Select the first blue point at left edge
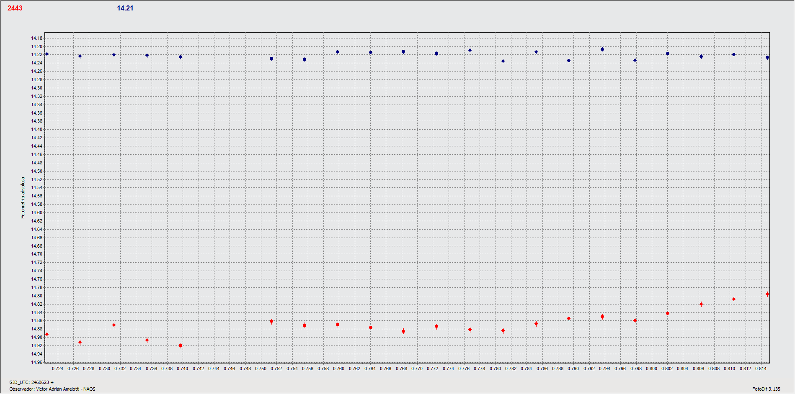Image resolution: width=795 pixels, height=394 pixels. 47,54
